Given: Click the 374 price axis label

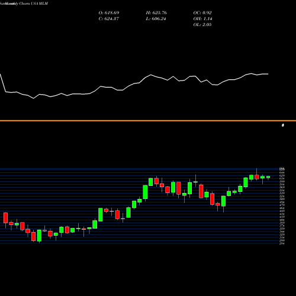Looking at the screenshot, I should point(282,226).
